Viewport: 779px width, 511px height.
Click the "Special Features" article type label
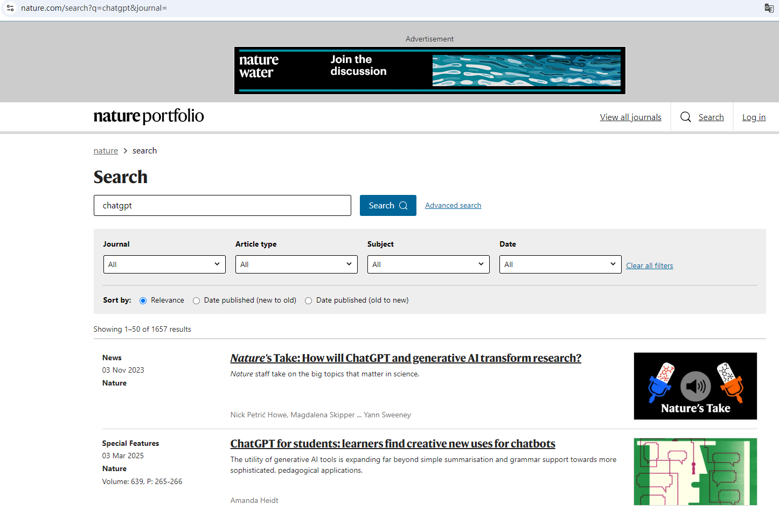pyautogui.click(x=130, y=443)
